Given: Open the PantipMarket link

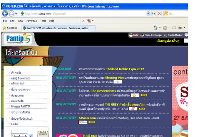Looking at the screenshot, I should (173, 35).
